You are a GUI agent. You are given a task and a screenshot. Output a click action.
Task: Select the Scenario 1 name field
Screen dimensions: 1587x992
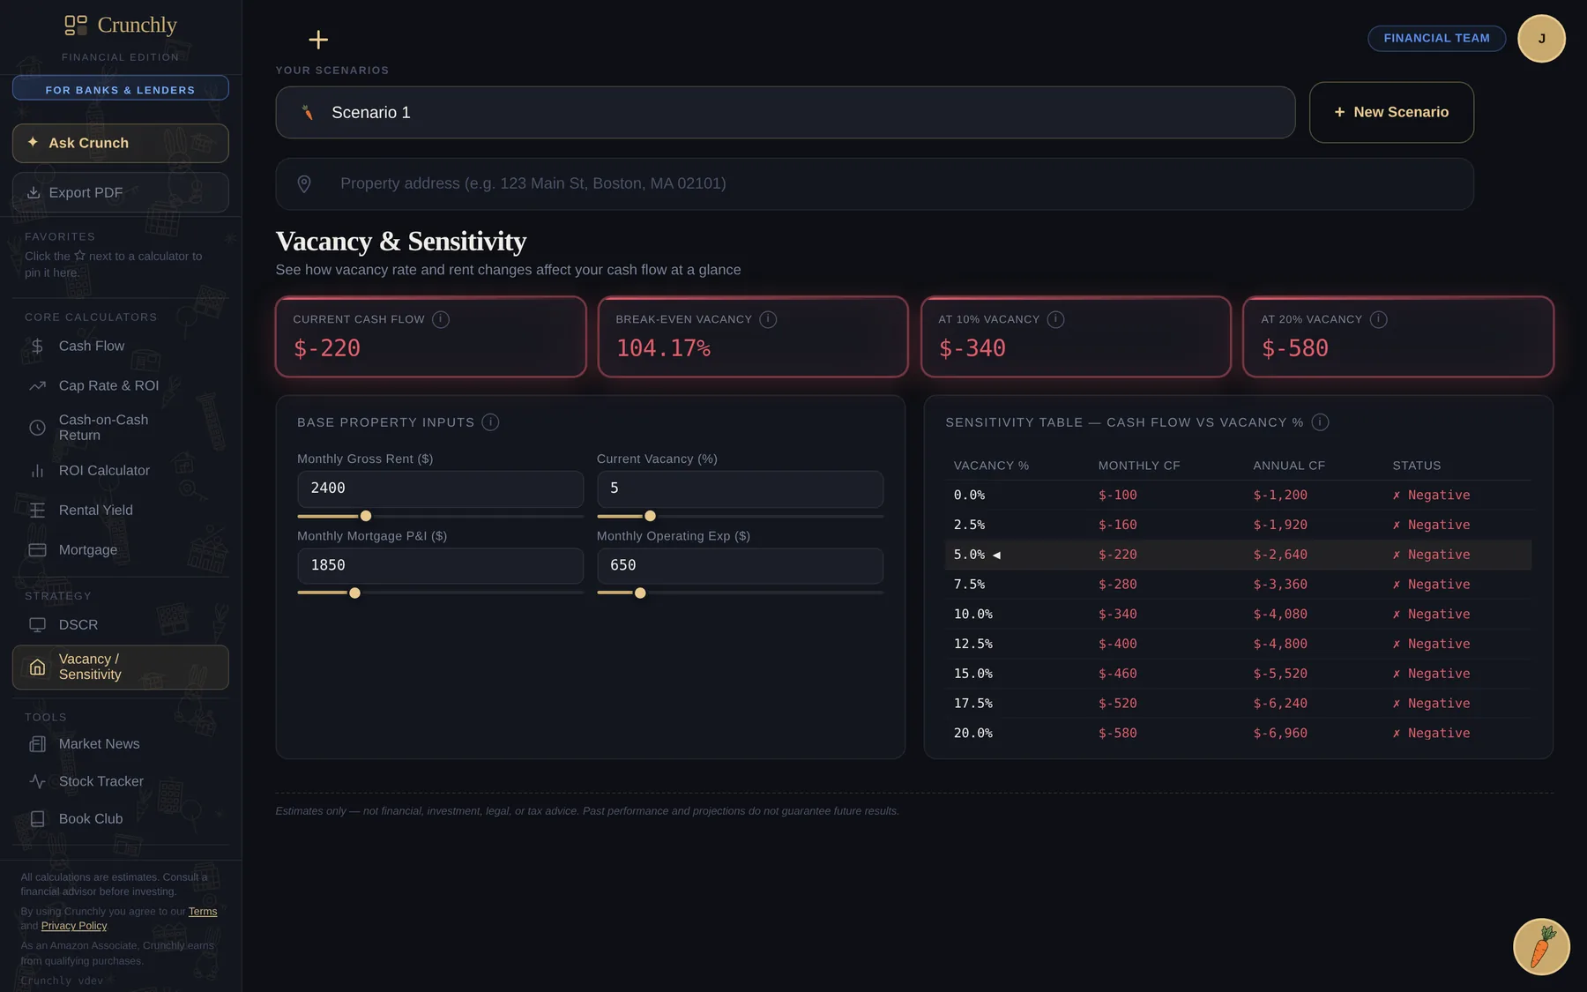pos(786,112)
